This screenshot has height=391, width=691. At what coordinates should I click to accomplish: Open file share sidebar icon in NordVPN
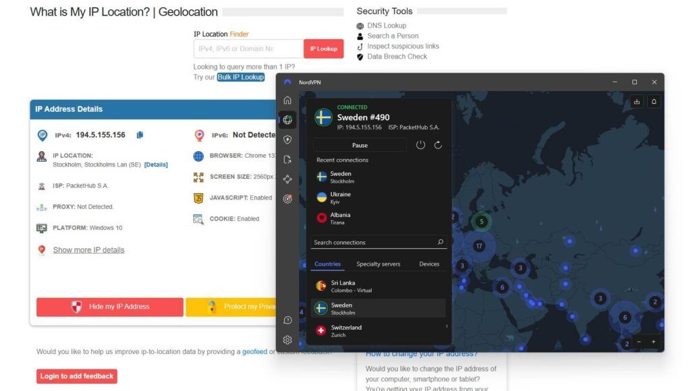pos(287,159)
